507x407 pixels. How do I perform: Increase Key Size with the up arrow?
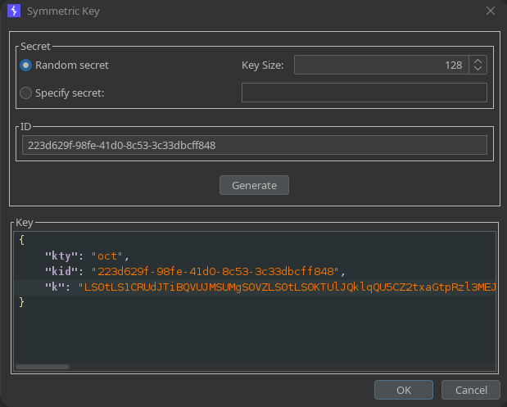pyautogui.click(x=479, y=61)
